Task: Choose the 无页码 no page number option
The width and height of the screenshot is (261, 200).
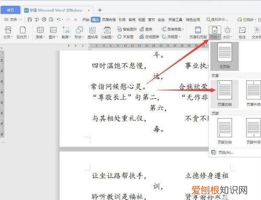Action: 224,56
